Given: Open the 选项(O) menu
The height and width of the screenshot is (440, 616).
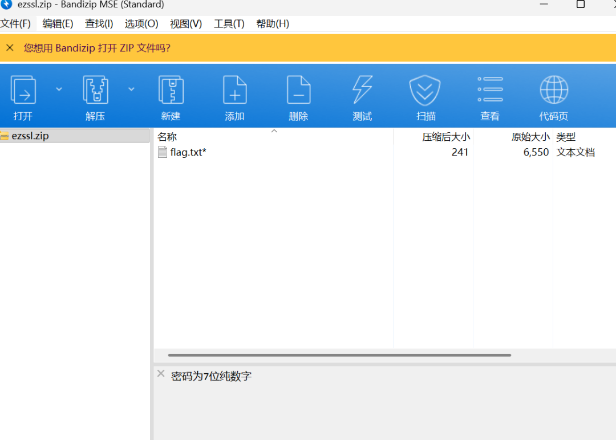Looking at the screenshot, I should (x=141, y=23).
